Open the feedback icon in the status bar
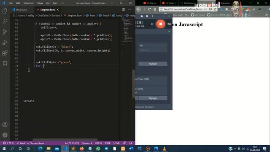This screenshot has height=152, width=270. [124, 143]
